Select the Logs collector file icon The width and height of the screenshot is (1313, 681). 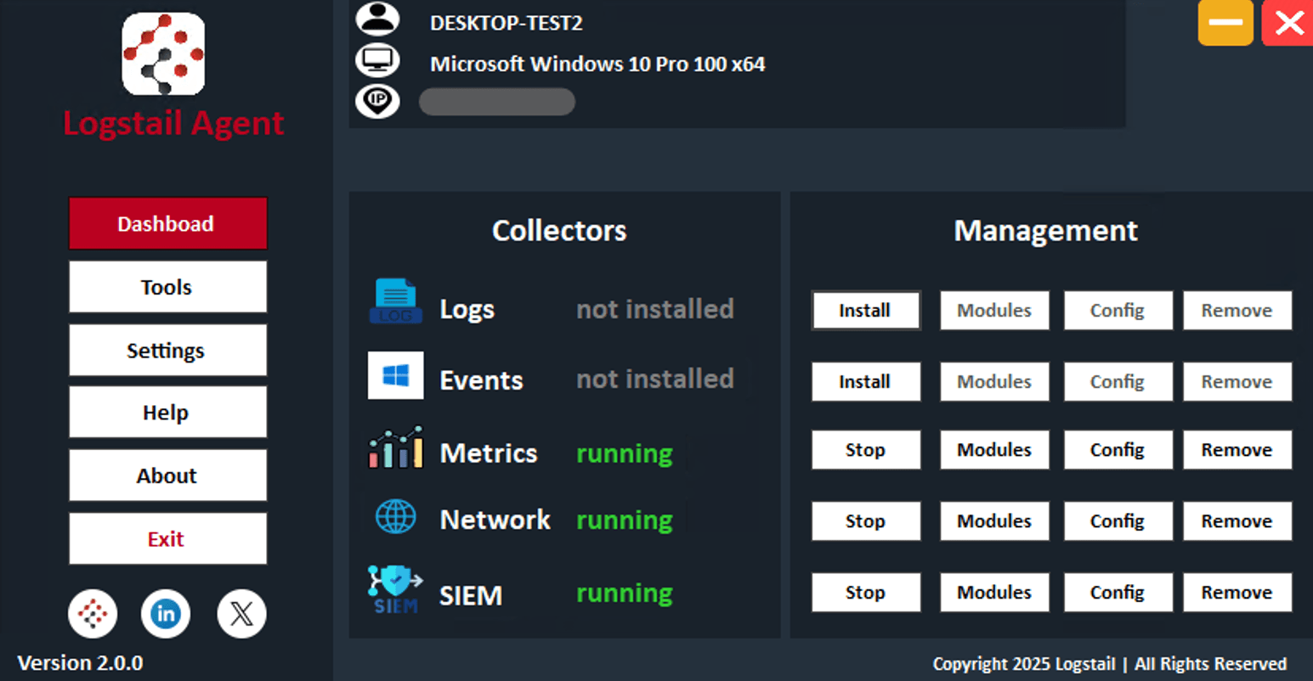tap(395, 301)
